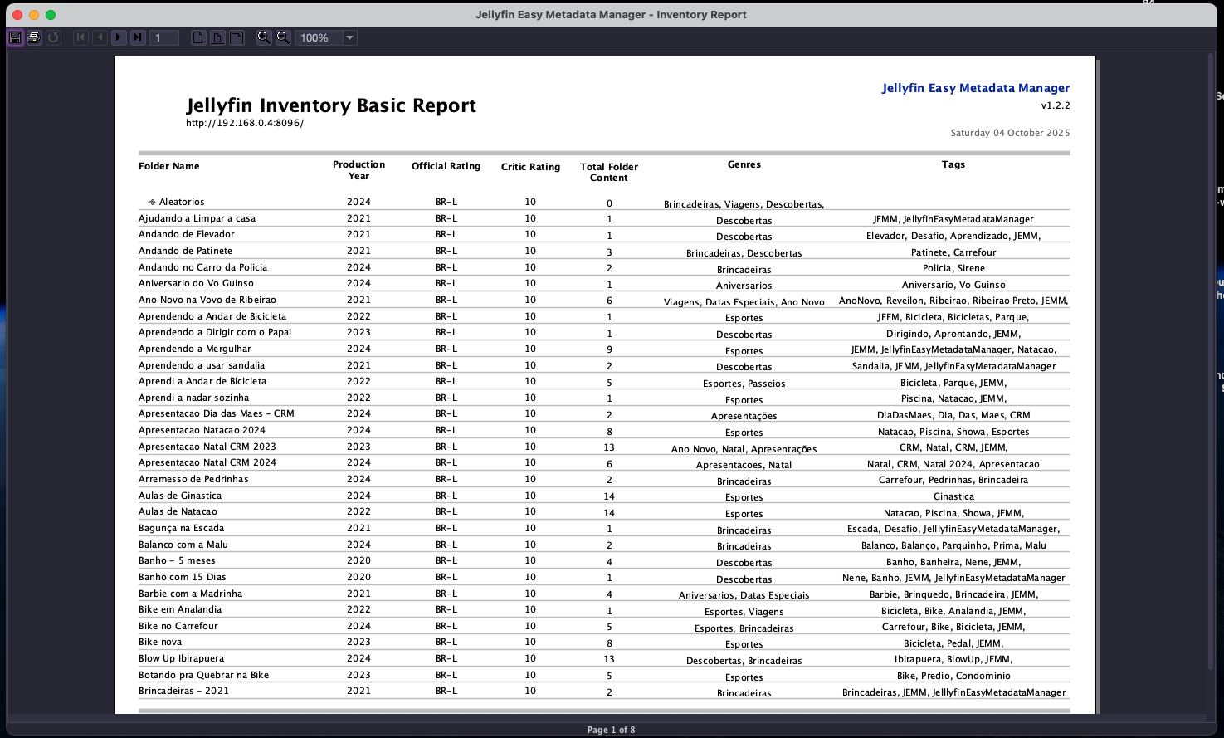Open the zoom percentage dropdown arrow

(x=349, y=37)
